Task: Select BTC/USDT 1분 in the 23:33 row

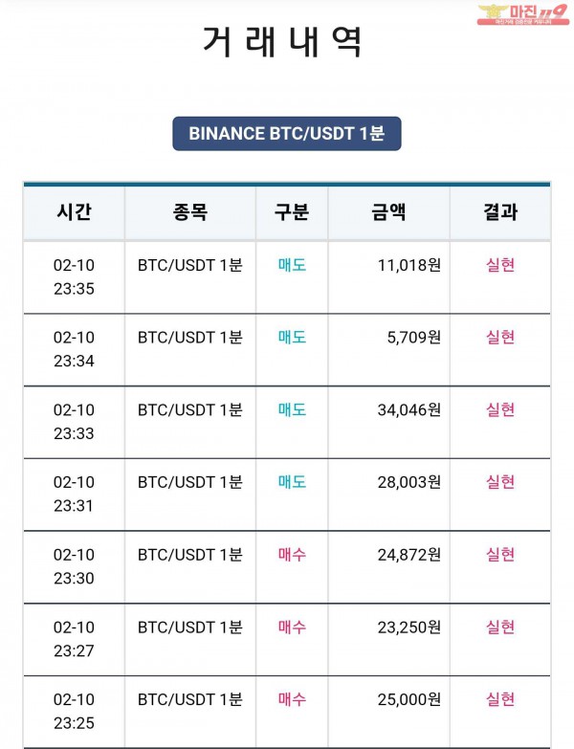Action: tap(189, 409)
